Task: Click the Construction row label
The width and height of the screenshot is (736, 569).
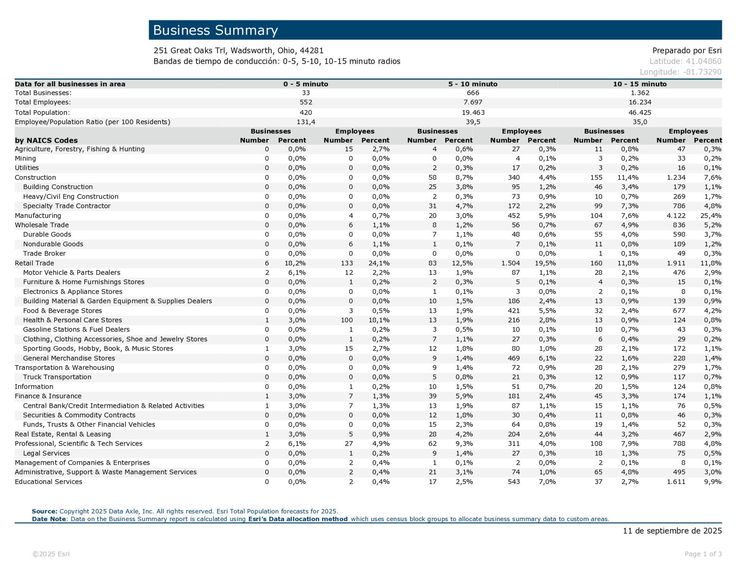Action: click(35, 177)
